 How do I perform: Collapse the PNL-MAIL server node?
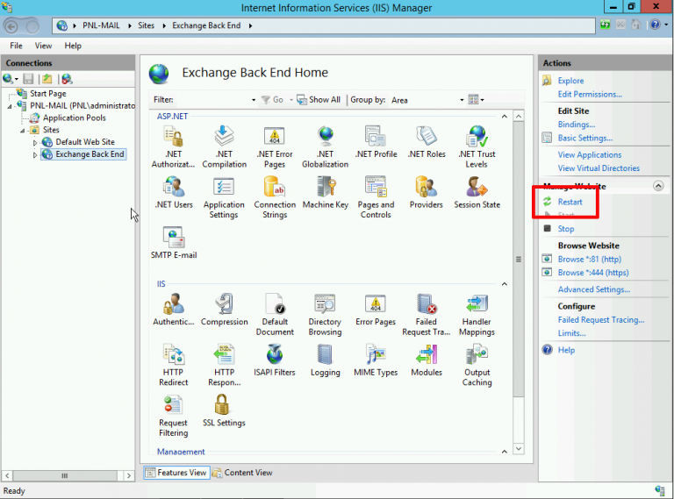(x=10, y=106)
